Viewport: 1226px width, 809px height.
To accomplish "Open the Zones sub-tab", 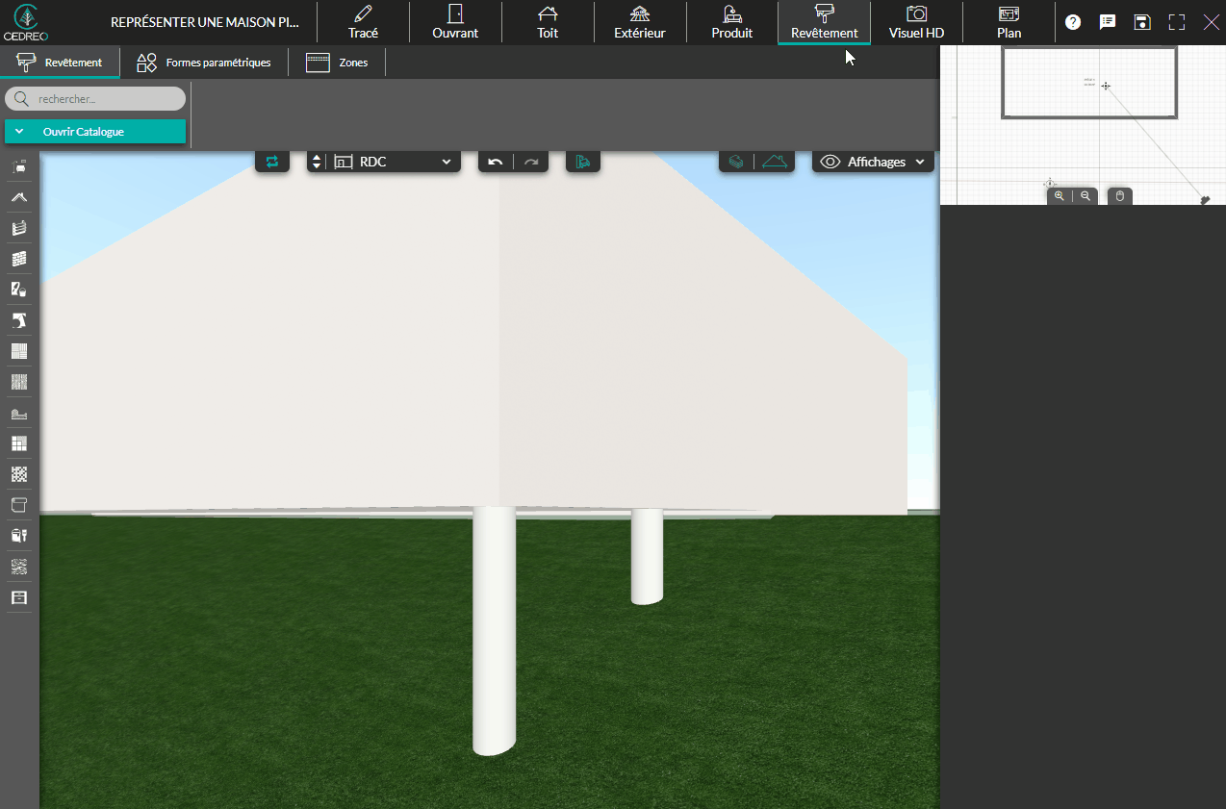I will point(338,63).
